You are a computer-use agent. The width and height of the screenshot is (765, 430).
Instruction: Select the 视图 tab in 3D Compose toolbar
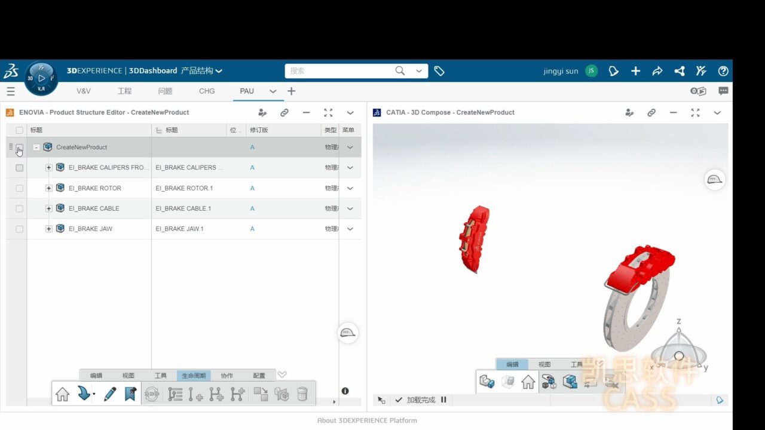coord(544,364)
